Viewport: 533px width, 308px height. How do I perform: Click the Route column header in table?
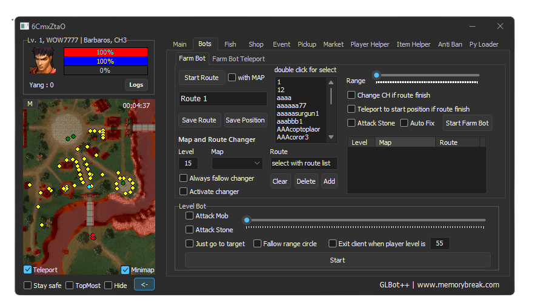coord(458,142)
